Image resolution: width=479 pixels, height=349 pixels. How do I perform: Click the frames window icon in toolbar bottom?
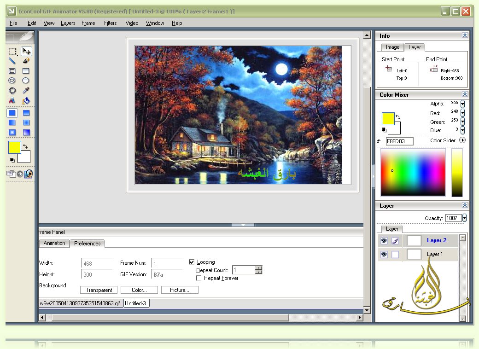(x=11, y=174)
